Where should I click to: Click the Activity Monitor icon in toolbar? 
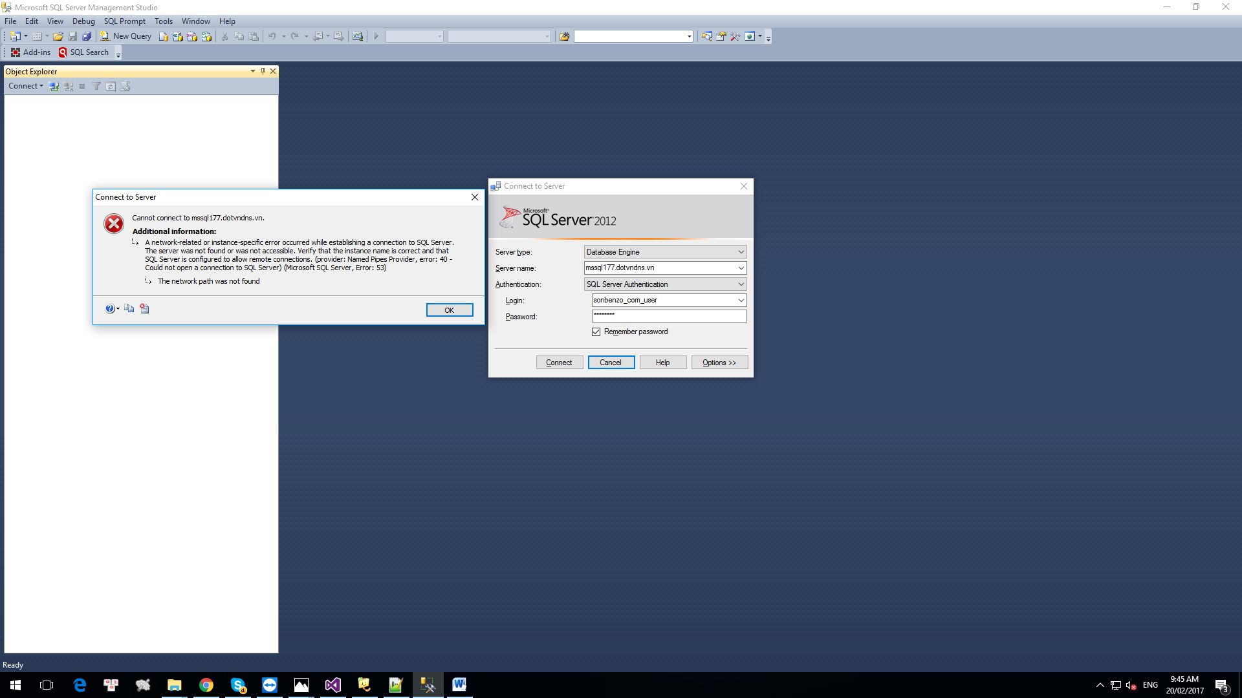(358, 36)
